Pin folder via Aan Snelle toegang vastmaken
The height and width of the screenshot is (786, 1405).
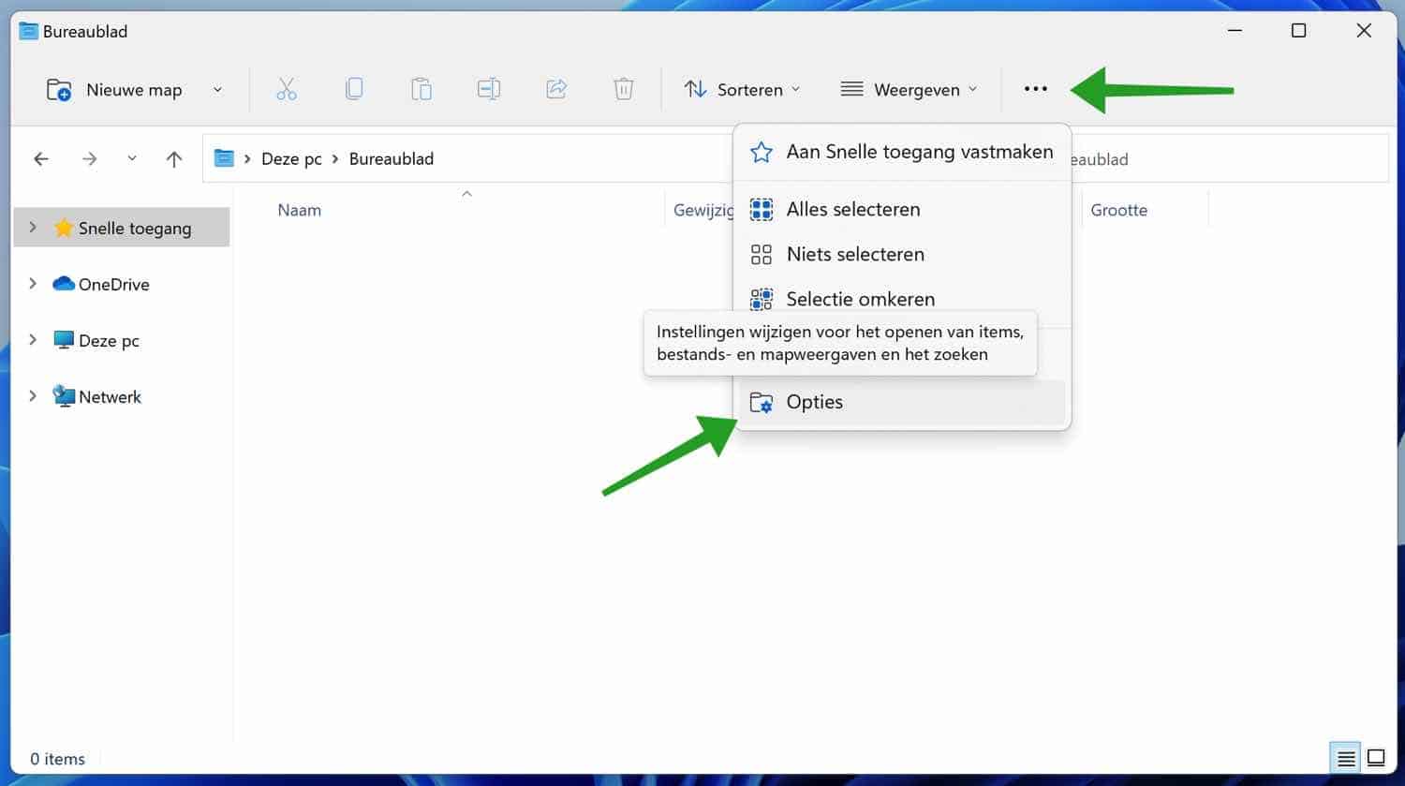coord(920,152)
